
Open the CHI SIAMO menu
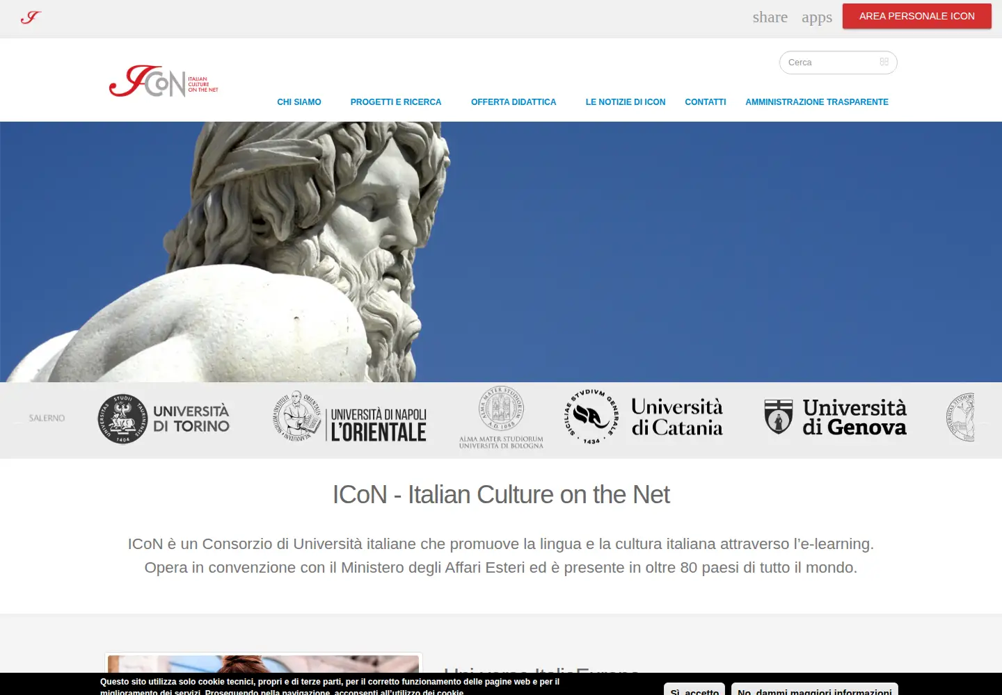click(x=299, y=102)
